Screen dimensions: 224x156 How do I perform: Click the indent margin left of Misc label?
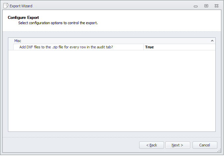point(11,41)
